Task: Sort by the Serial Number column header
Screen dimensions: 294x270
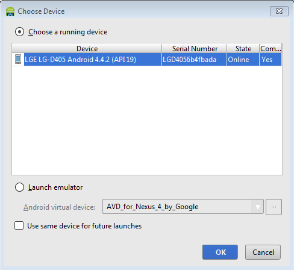Action: pos(195,49)
